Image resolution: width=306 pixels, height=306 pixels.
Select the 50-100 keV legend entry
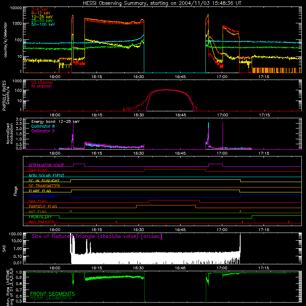(43, 24)
